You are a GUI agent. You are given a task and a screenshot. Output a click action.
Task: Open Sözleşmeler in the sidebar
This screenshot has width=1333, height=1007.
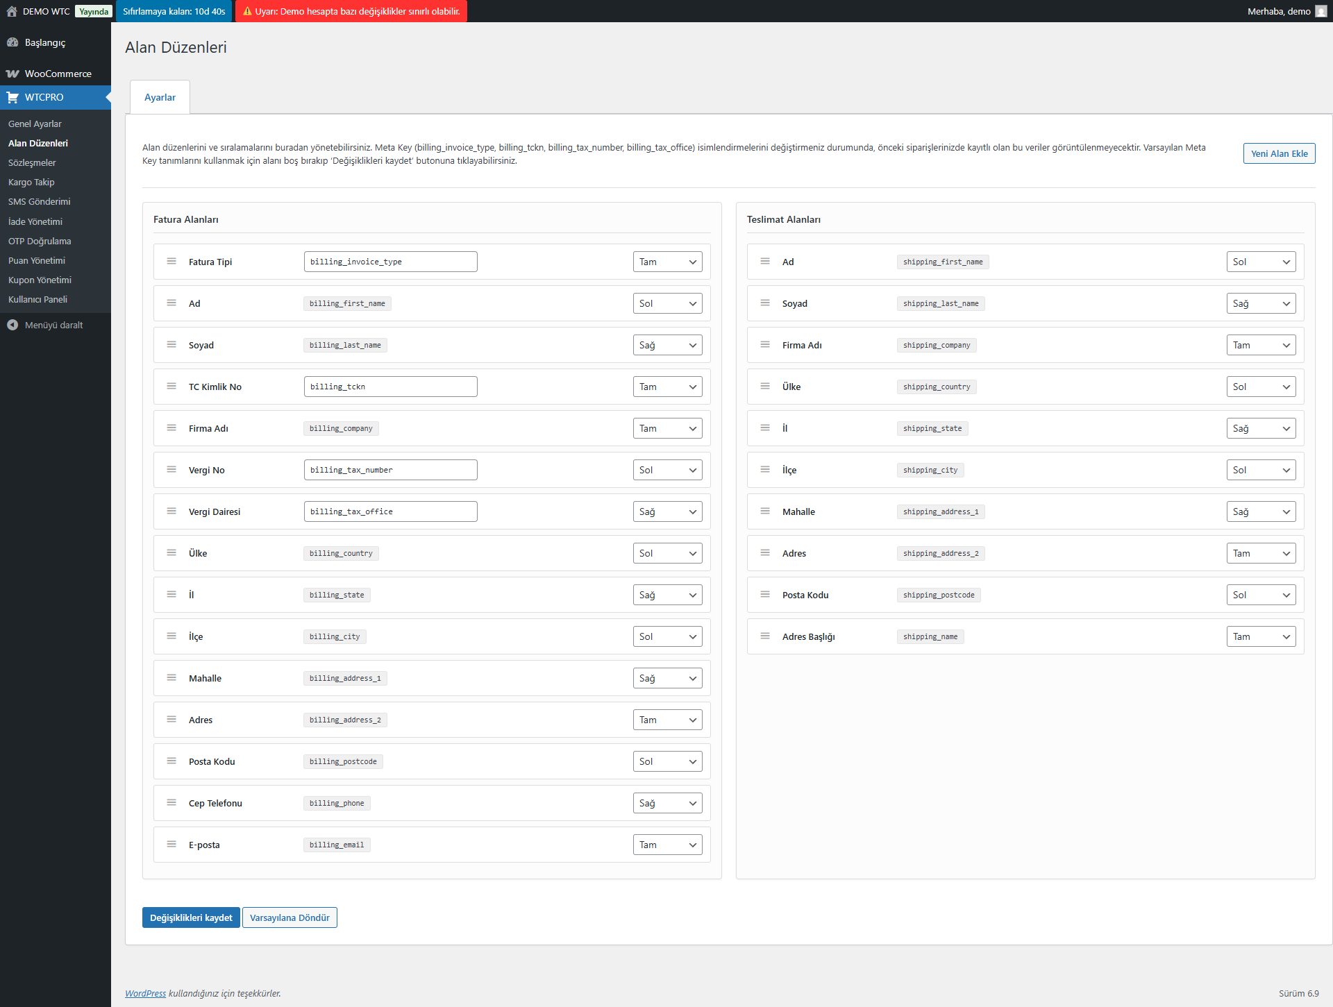[32, 162]
